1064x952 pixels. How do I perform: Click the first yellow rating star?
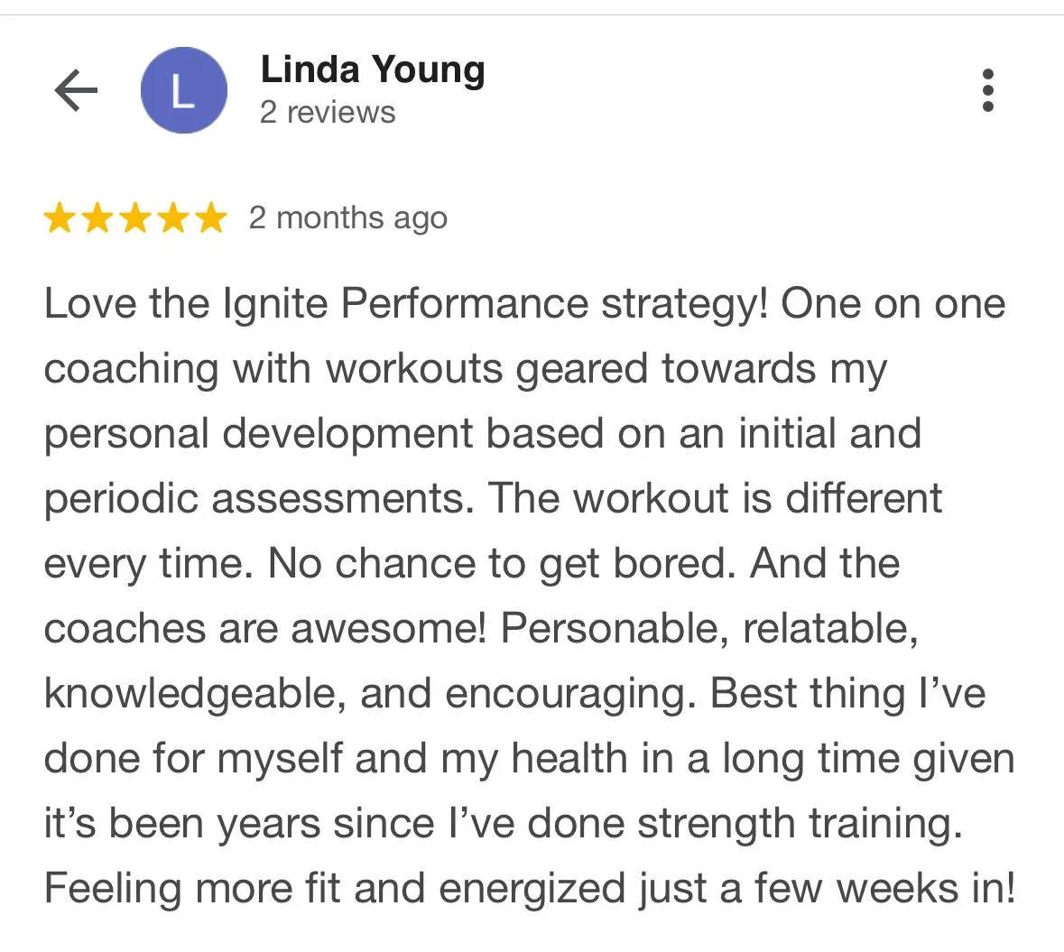tap(60, 218)
